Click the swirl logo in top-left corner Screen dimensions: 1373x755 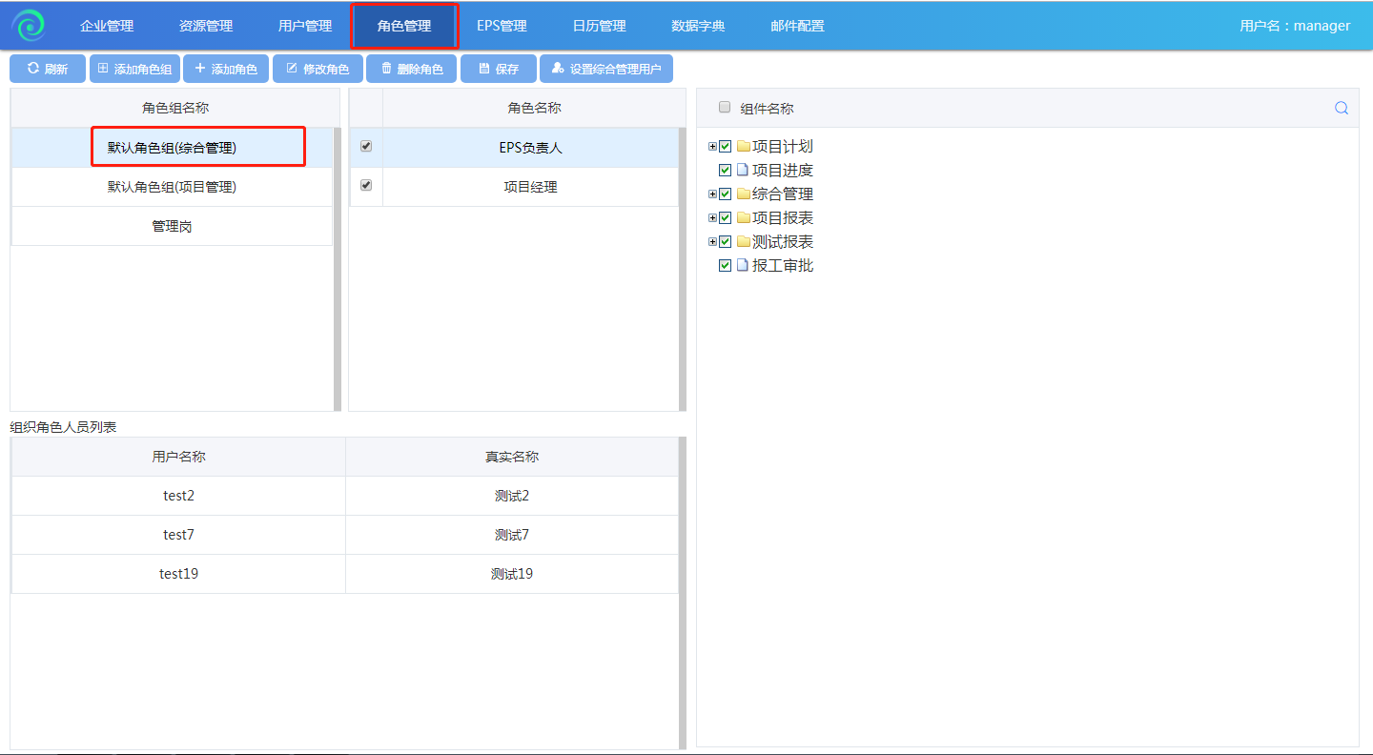(x=29, y=26)
